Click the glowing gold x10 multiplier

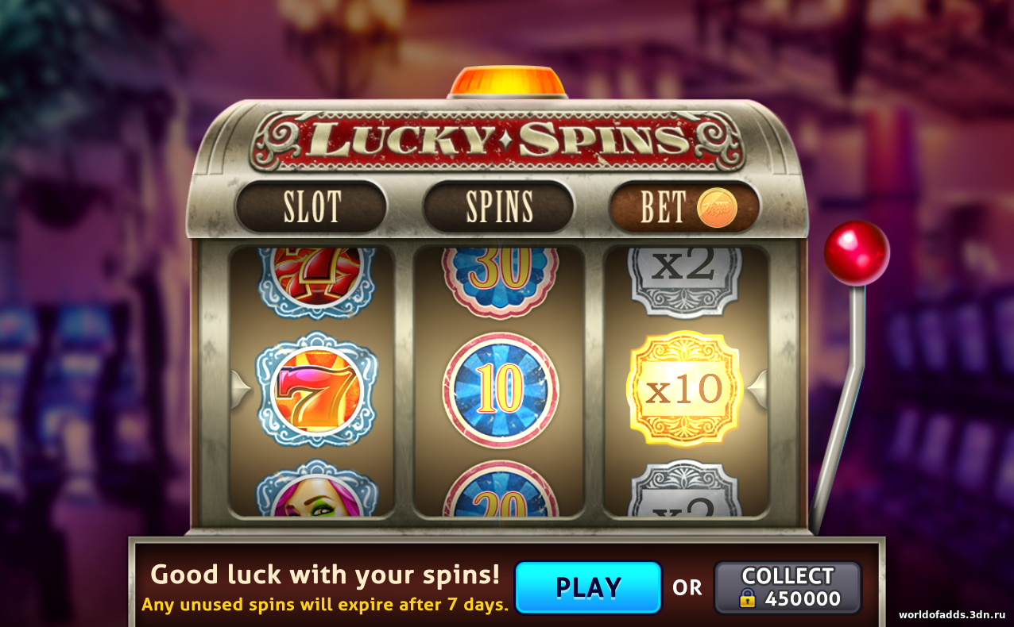[685, 389]
